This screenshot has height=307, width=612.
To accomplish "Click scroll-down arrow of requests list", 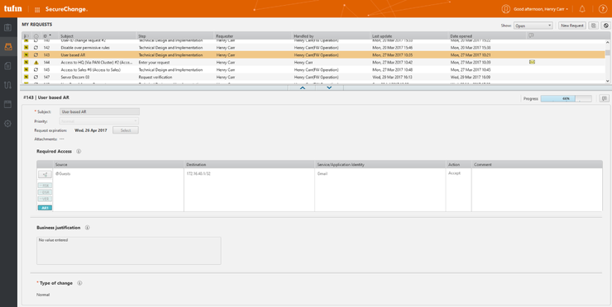I will 607,81.
